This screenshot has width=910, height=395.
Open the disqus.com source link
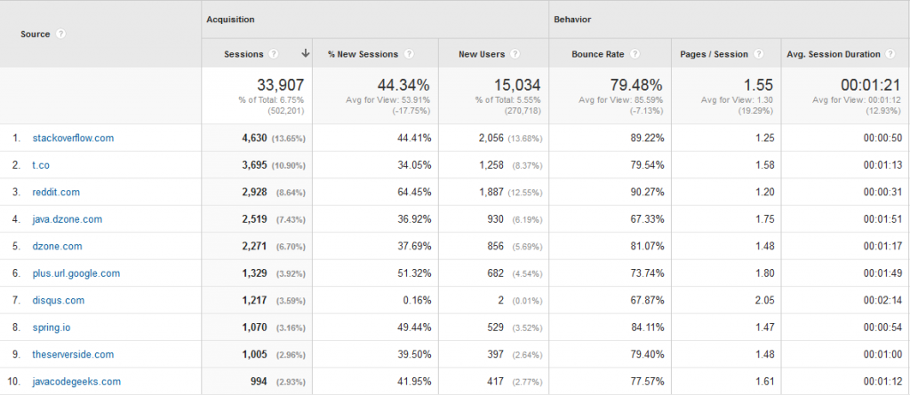pyautogui.click(x=59, y=300)
